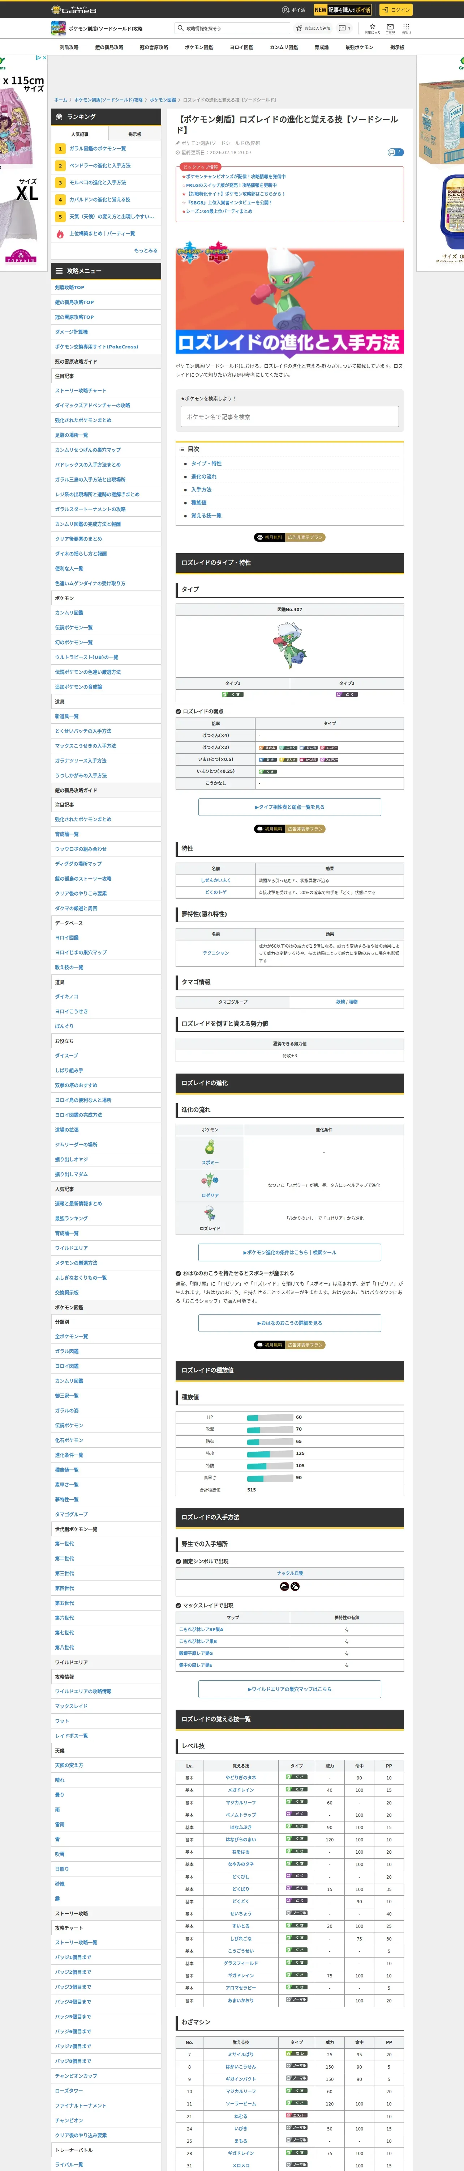The image size is (464, 2171).
Task: Open the メガドレイン move link
Action: (x=241, y=1790)
